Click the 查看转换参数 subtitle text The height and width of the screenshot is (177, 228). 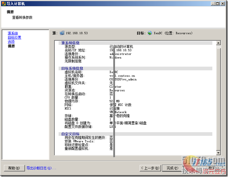(x=22, y=17)
